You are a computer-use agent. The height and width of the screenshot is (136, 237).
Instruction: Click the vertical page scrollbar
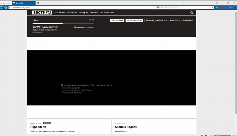[x=236, y=63]
